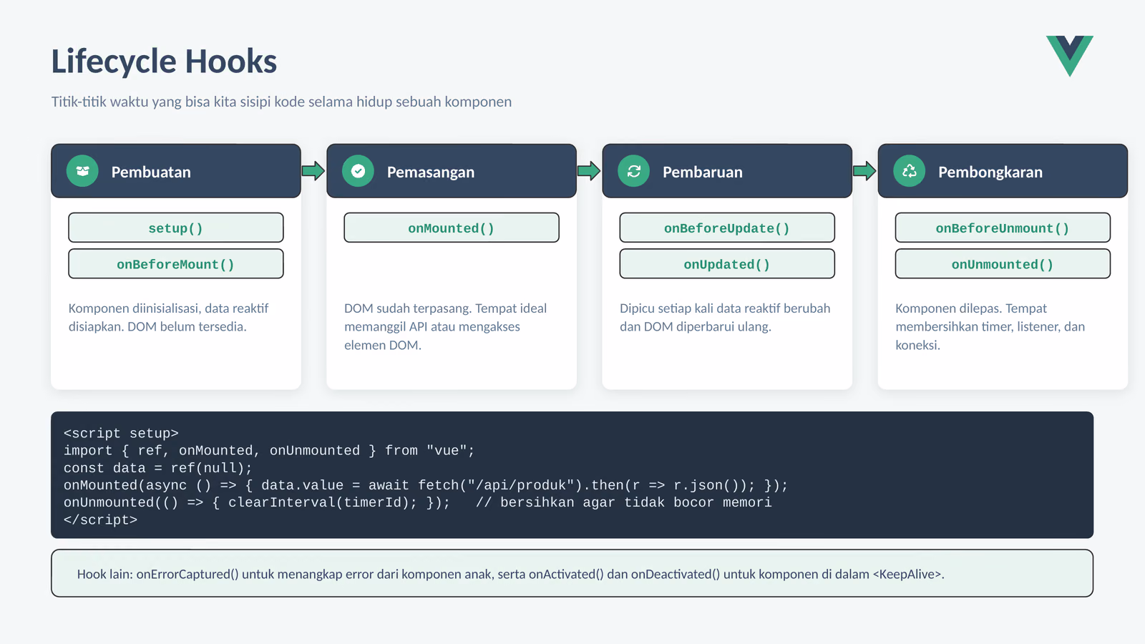
Task: Select the onUnmounted() hook chip
Action: click(x=1003, y=263)
